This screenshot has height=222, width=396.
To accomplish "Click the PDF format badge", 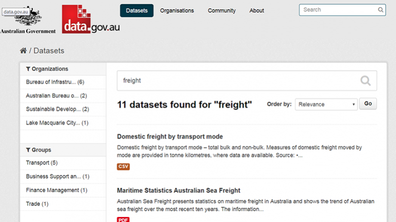I will click(x=123, y=220).
